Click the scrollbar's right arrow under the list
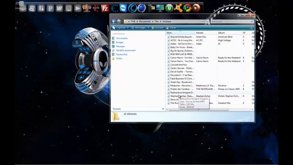The height and width of the screenshot is (165, 293). (x=253, y=110)
